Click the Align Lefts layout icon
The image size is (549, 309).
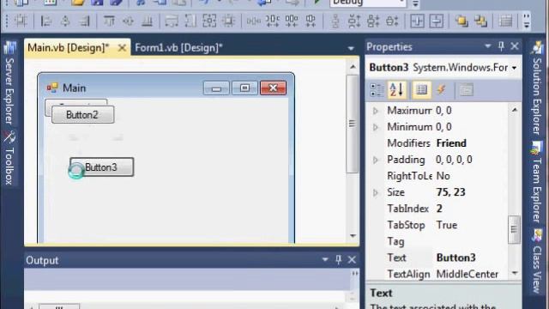(45, 21)
